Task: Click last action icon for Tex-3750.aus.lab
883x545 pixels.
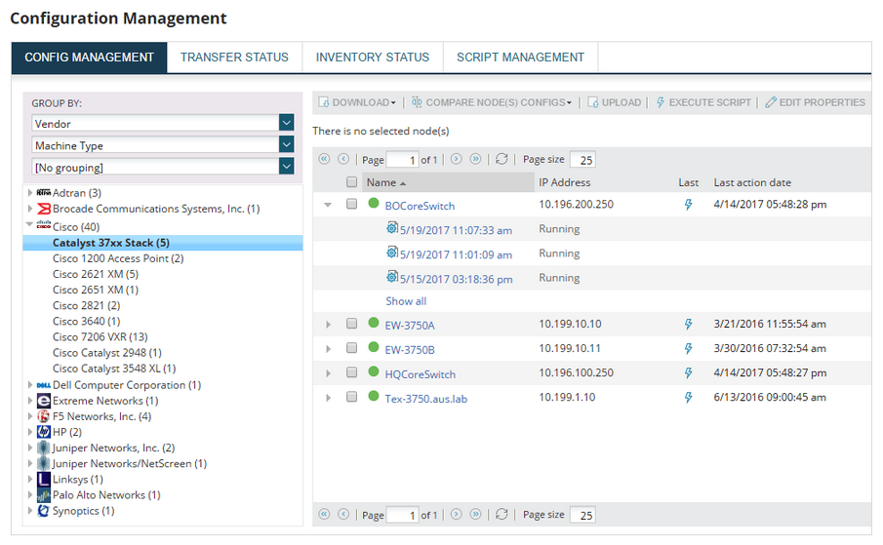Action: tap(688, 398)
